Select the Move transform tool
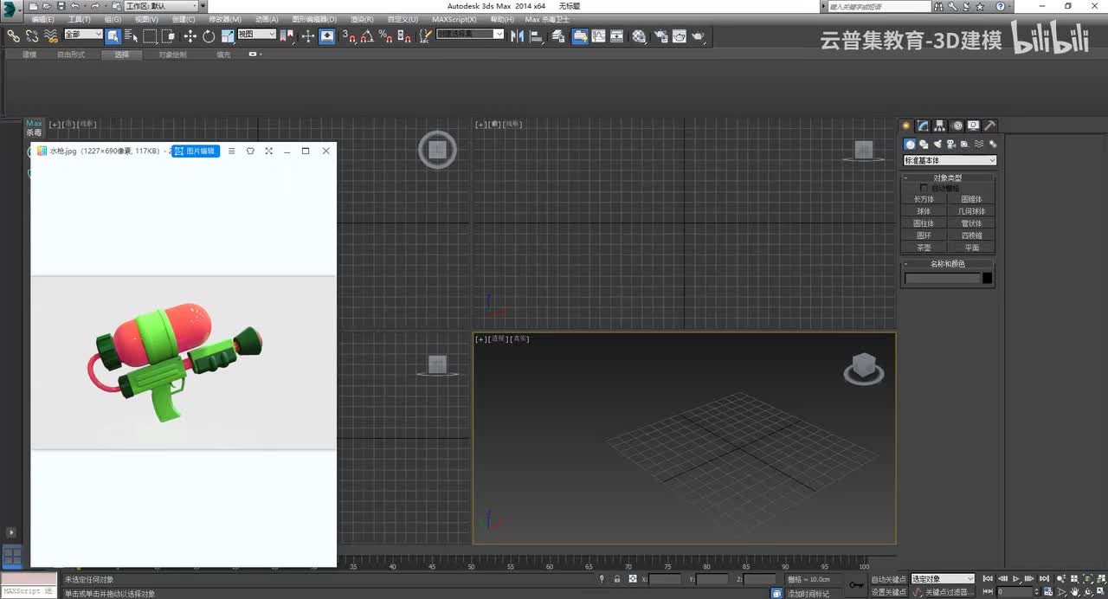The image size is (1108, 599). (190, 36)
